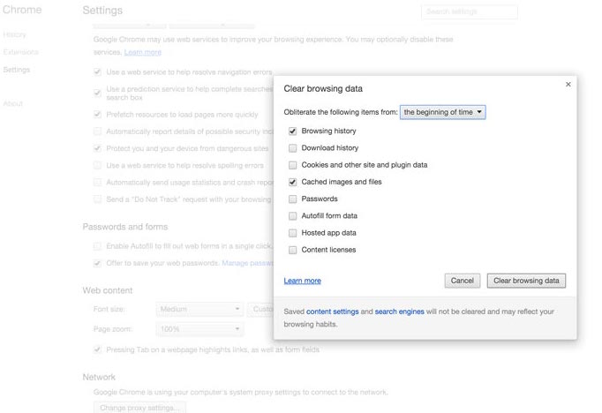The width and height of the screenshot is (602, 413).
Task: Open the Learn more link in dialog
Action: click(x=302, y=281)
